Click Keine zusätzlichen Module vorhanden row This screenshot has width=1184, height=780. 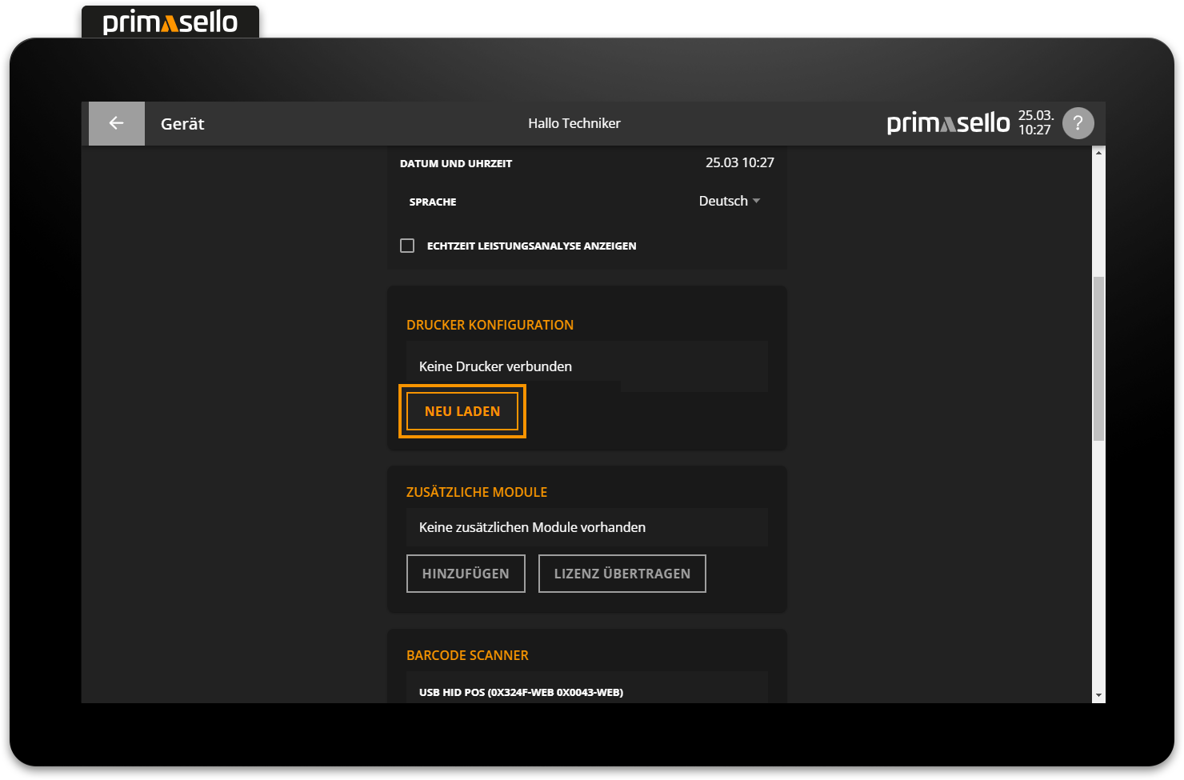pyautogui.click(x=586, y=527)
